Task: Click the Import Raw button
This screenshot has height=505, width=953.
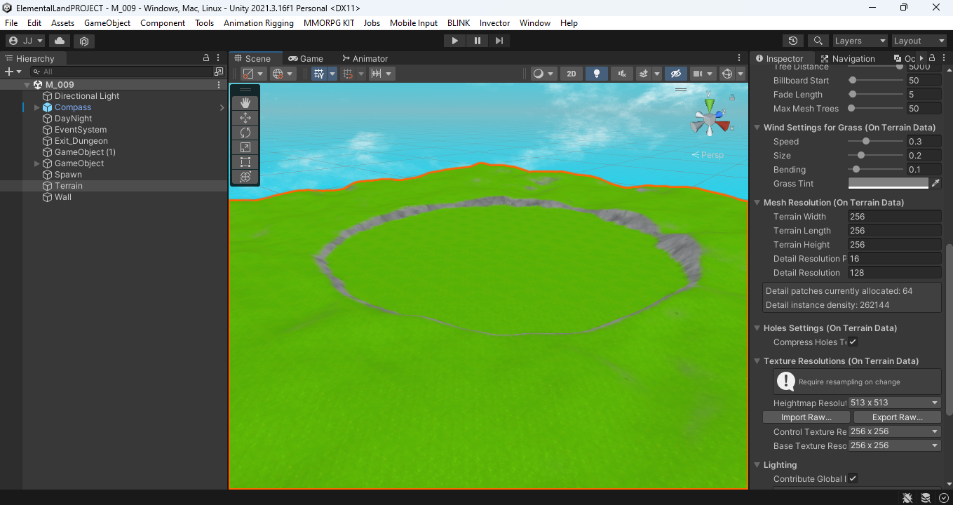Action: tap(806, 417)
